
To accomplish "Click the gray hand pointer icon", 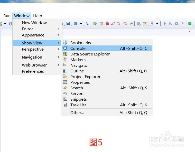I will [182, 24].
